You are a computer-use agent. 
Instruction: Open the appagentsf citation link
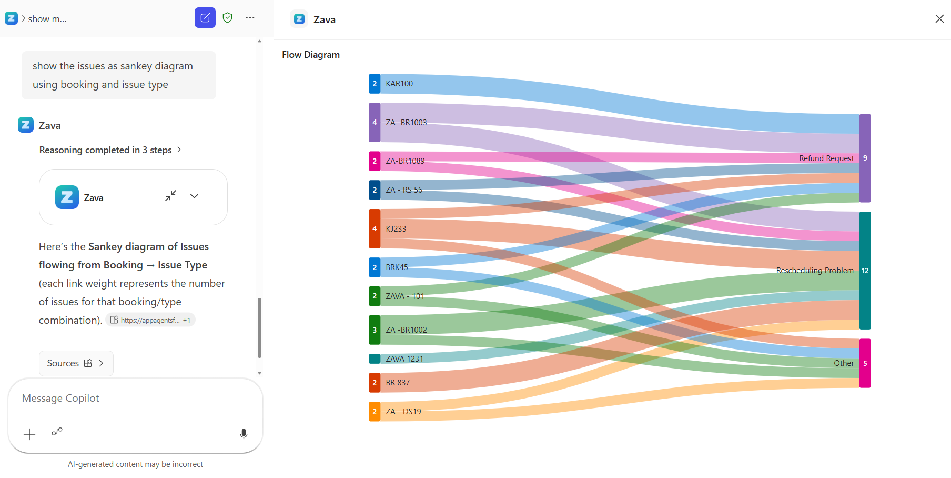coord(150,320)
